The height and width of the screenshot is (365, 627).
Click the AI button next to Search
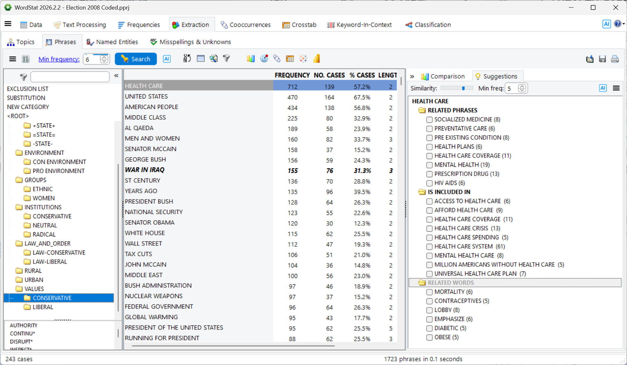tap(167, 59)
